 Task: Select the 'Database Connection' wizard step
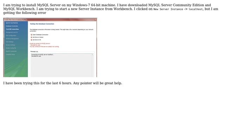pyautogui.click(x=12, y=26)
